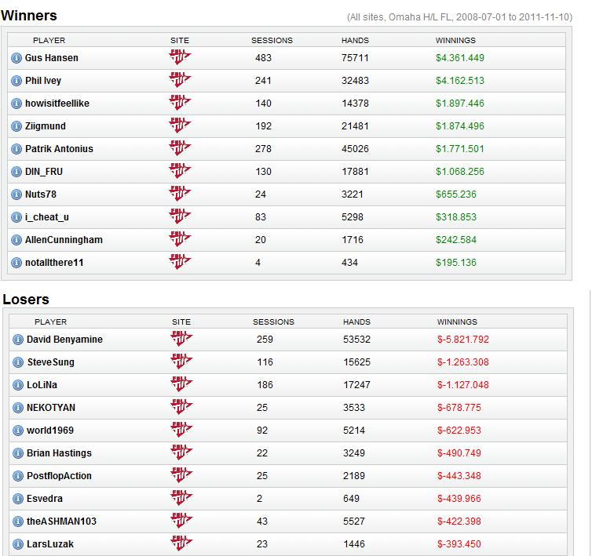Screen dimensions: 592x556
Task: Click the Losers table SITE header
Action: click(181, 322)
